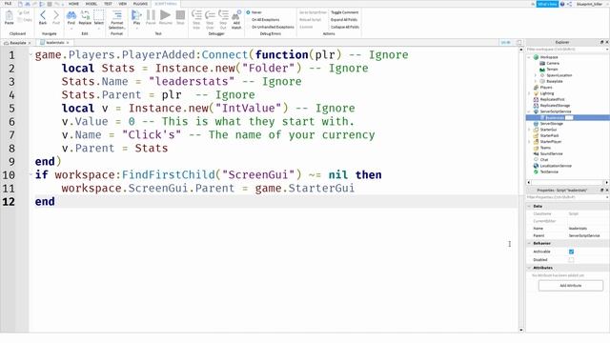Select LocalizationService in Explorer
Viewport: 610px width, 343px height.
click(555, 166)
